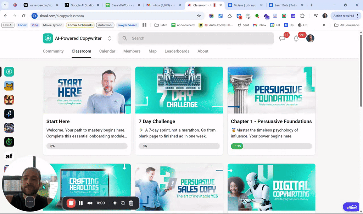Go to the Members tab
The width and height of the screenshot is (363, 214).
pyautogui.click(x=132, y=51)
